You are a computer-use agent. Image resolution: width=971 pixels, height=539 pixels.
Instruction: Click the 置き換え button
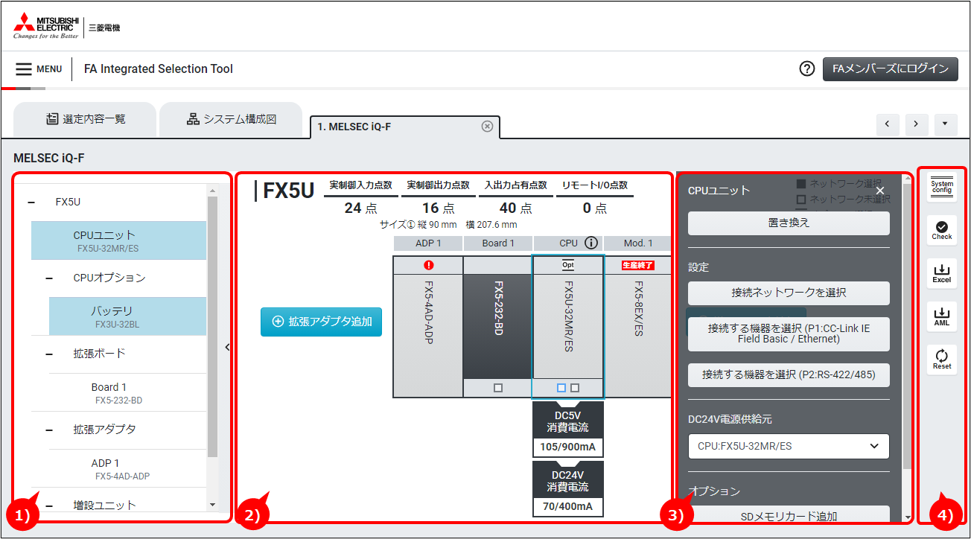[x=789, y=223]
